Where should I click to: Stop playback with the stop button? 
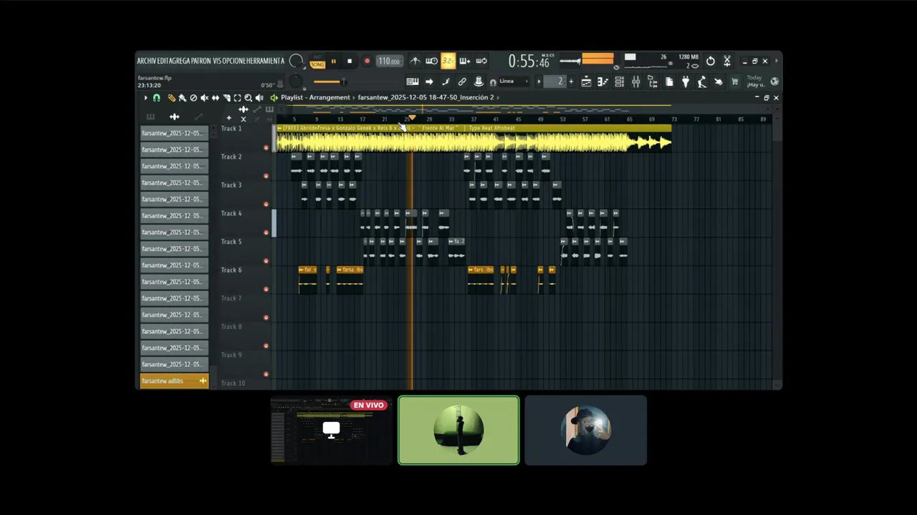[350, 62]
